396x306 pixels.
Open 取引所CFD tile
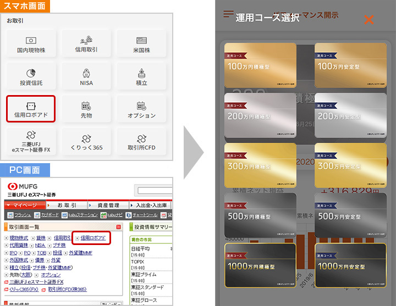(141, 142)
